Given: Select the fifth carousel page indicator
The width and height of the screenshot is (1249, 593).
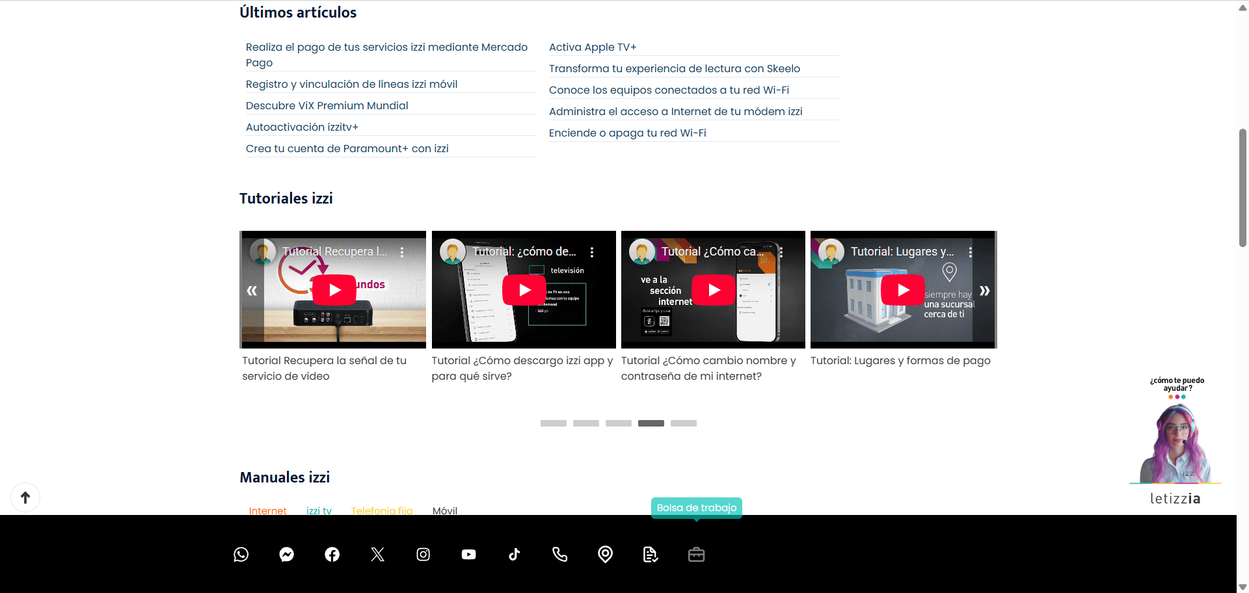Looking at the screenshot, I should [x=684, y=423].
